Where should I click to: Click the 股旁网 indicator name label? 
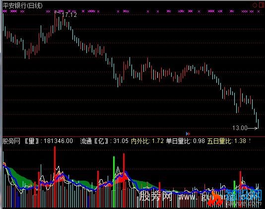pos(11,141)
